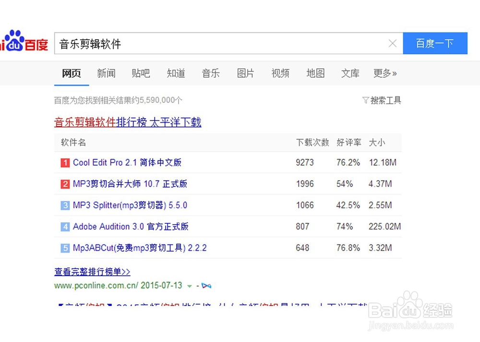Viewport: 480px width, 342px height.
Task: Open the 视频 tab
Action: pyautogui.click(x=280, y=73)
